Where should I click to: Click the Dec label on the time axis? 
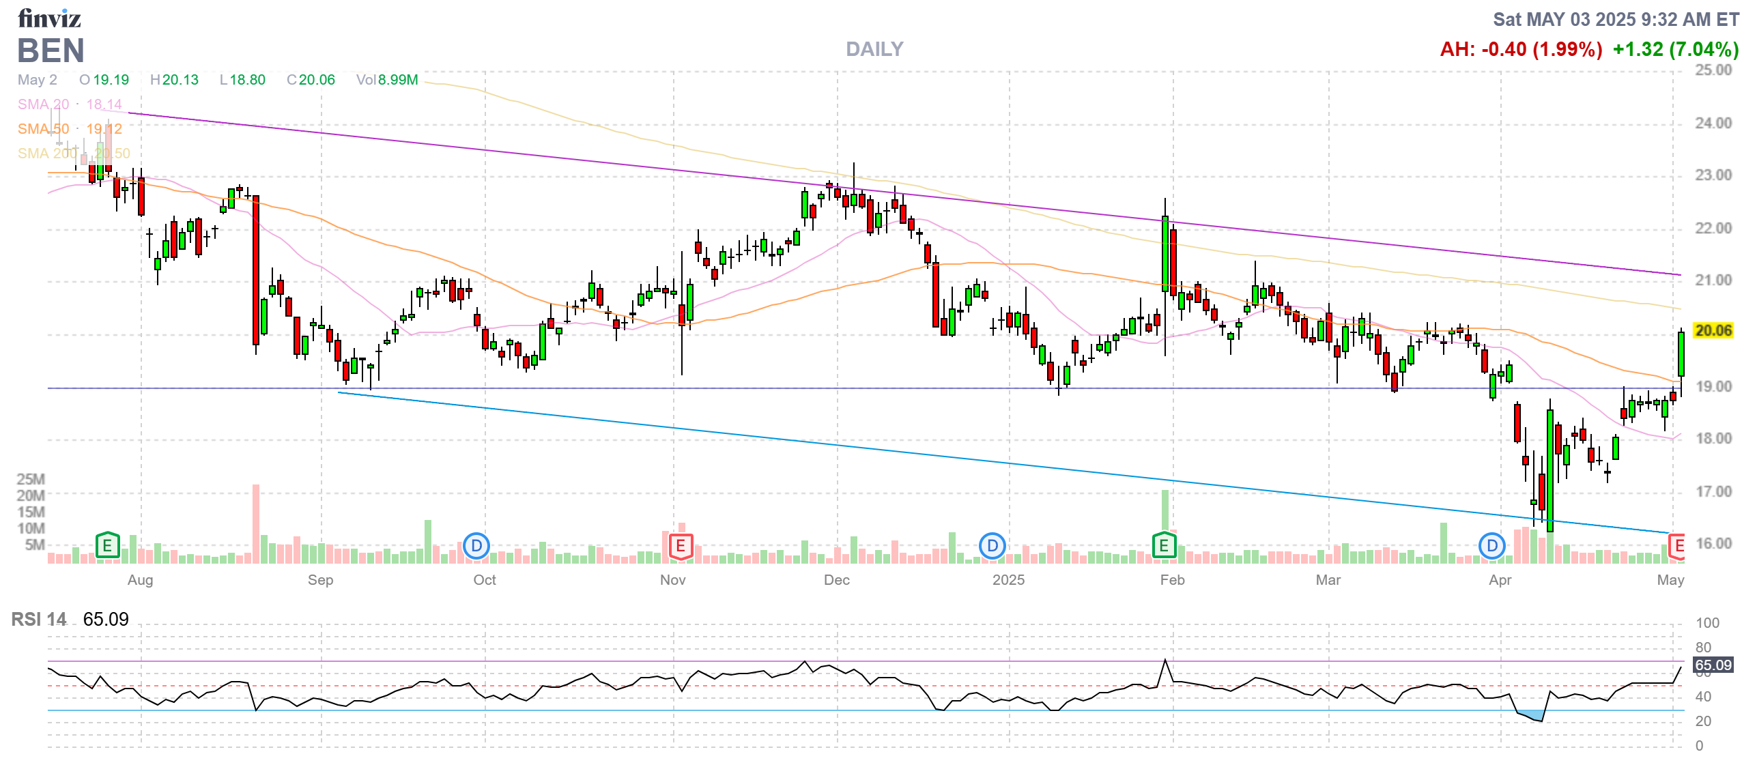tap(836, 580)
